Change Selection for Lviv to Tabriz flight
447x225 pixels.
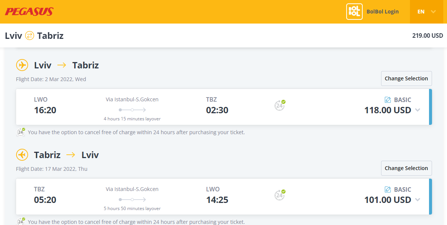pyautogui.click(x=406, y=78)
